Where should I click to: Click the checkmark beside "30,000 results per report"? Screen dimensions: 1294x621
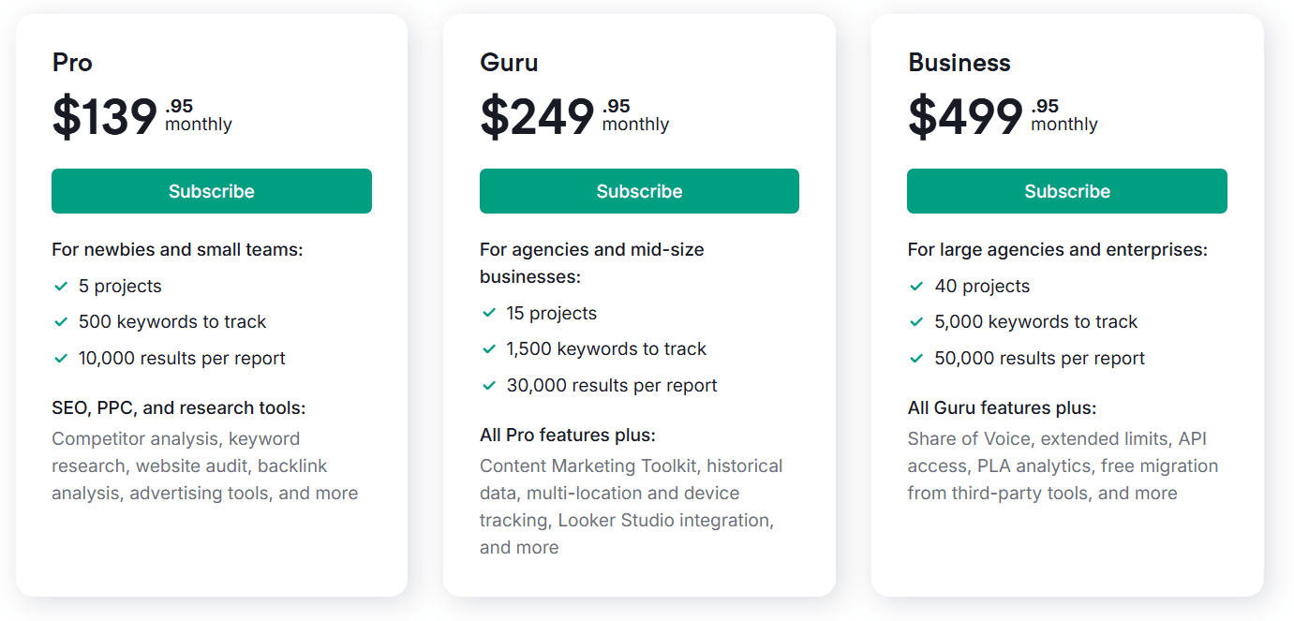(489, 385)
